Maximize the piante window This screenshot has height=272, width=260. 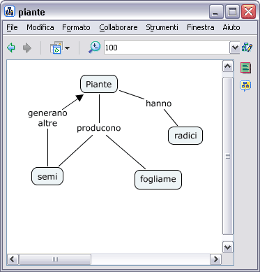click(232, 11)
